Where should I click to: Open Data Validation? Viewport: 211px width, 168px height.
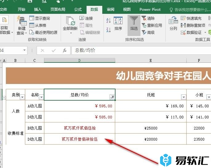click(191, 32)
